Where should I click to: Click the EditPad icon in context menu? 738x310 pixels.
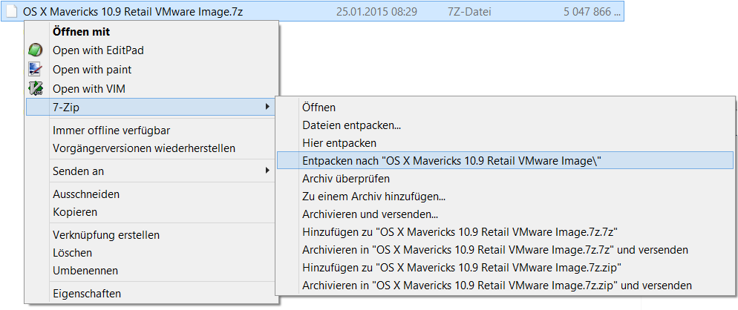(35, 50)
